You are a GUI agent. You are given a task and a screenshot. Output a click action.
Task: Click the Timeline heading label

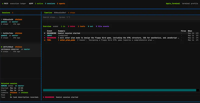(x=48, y=12)
